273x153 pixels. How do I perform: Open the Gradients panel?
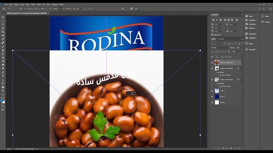pos(250,24)
